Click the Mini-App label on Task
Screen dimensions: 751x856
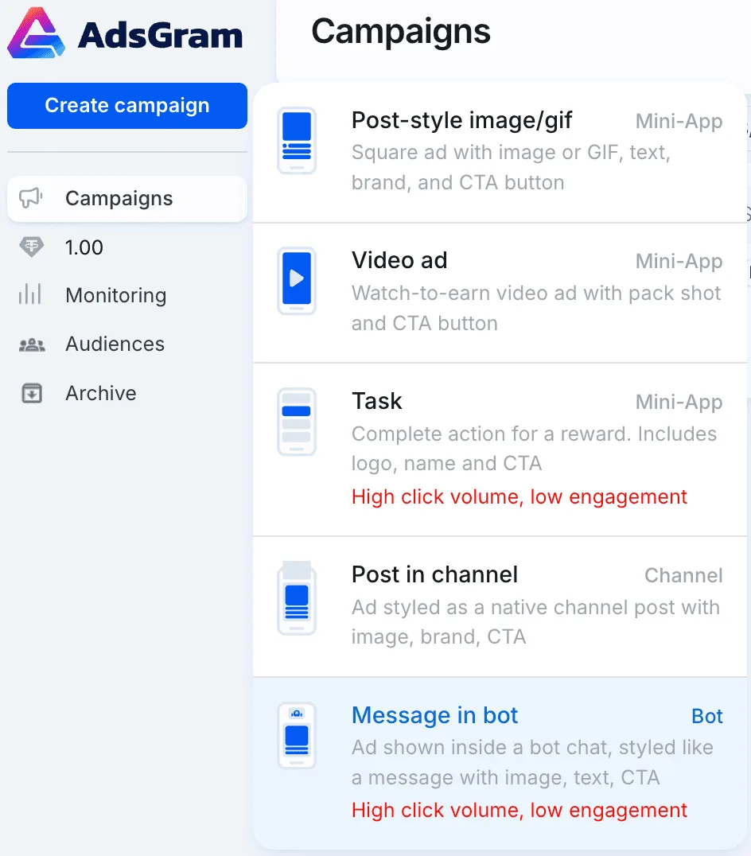pos(679,403)
